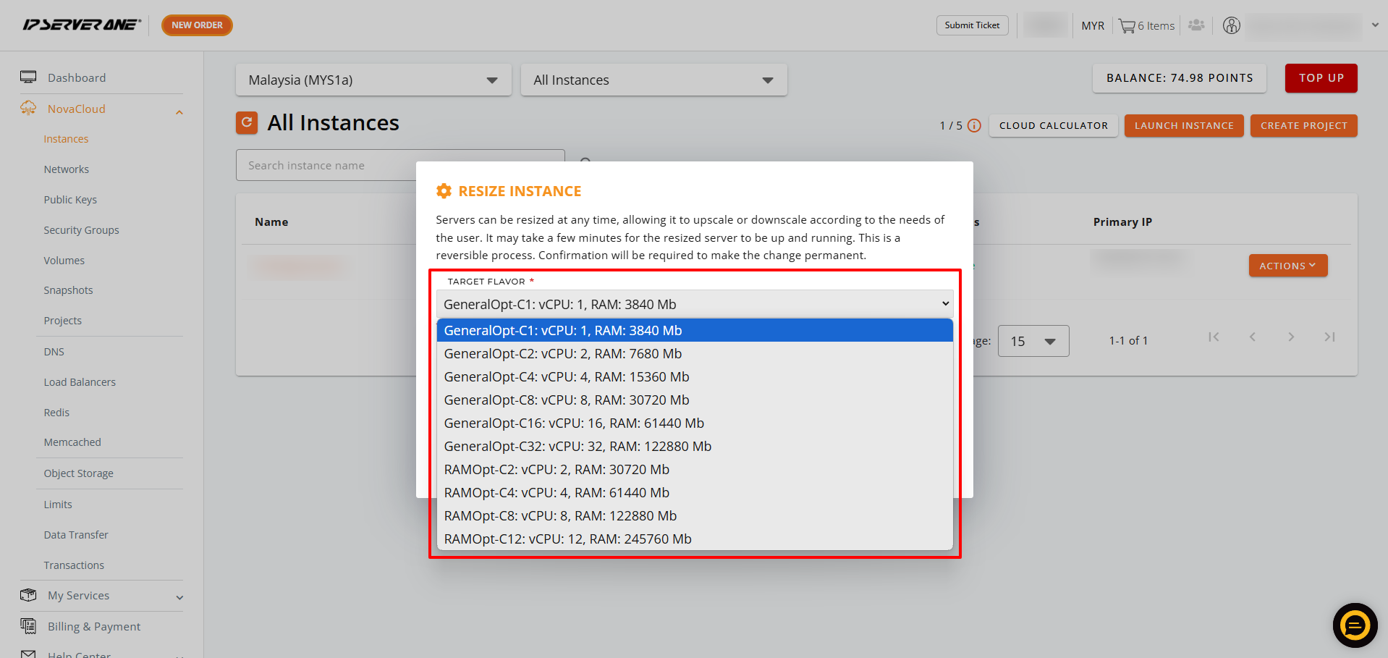Open the Dashboard page

[x=77, y=77]
